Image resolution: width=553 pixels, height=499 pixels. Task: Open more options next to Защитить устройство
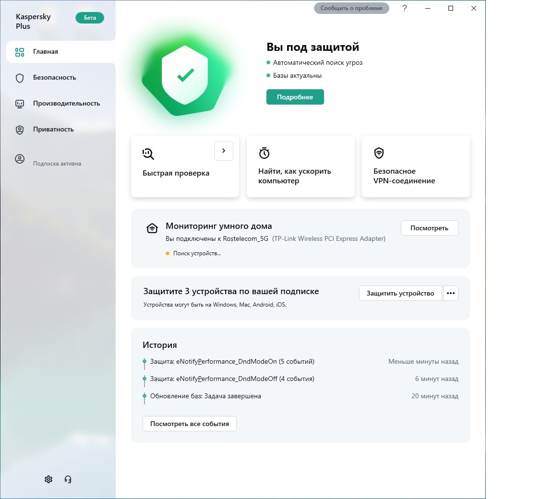click(450, 293)
